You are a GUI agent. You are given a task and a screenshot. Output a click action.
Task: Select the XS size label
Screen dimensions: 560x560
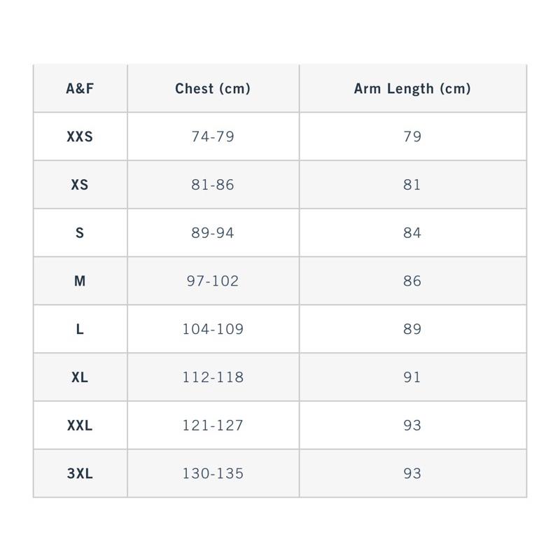pyautogui.click(x=80, y=185)
